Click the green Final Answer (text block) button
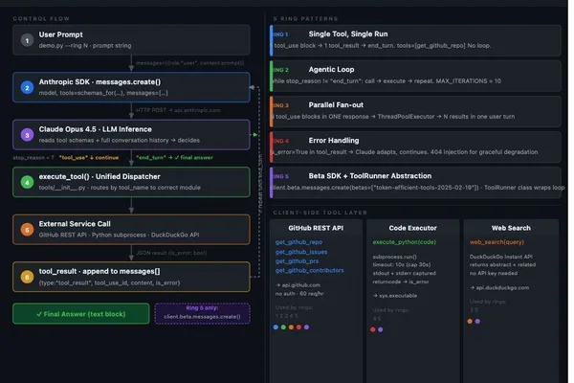The width and height of the screenshot is (574, 383). [x=81, y=314]
